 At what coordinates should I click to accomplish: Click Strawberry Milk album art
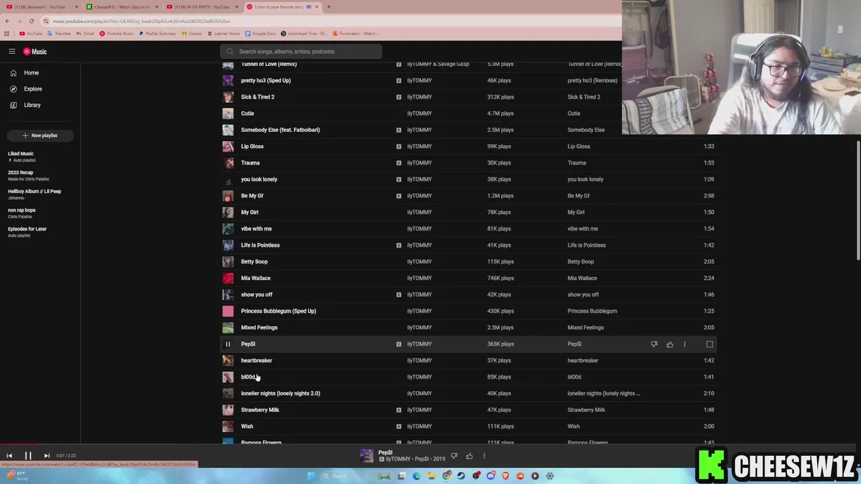228,410
